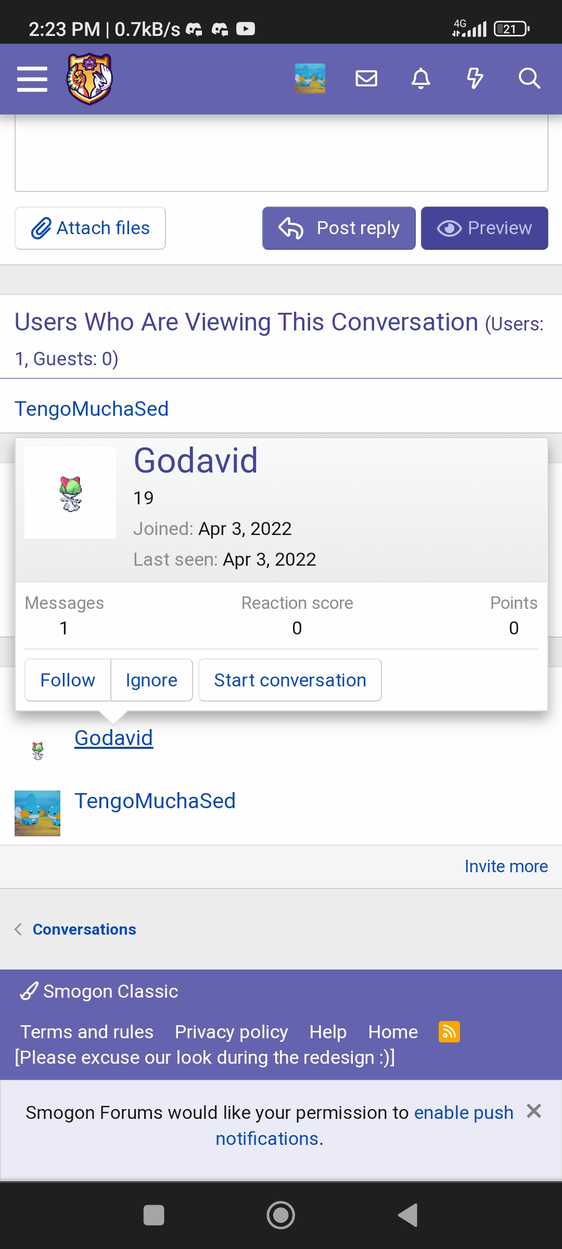This screenshot has width=562, height=1249.
Task: Open conversations envelope icon in header
Action: coord(366,79)
